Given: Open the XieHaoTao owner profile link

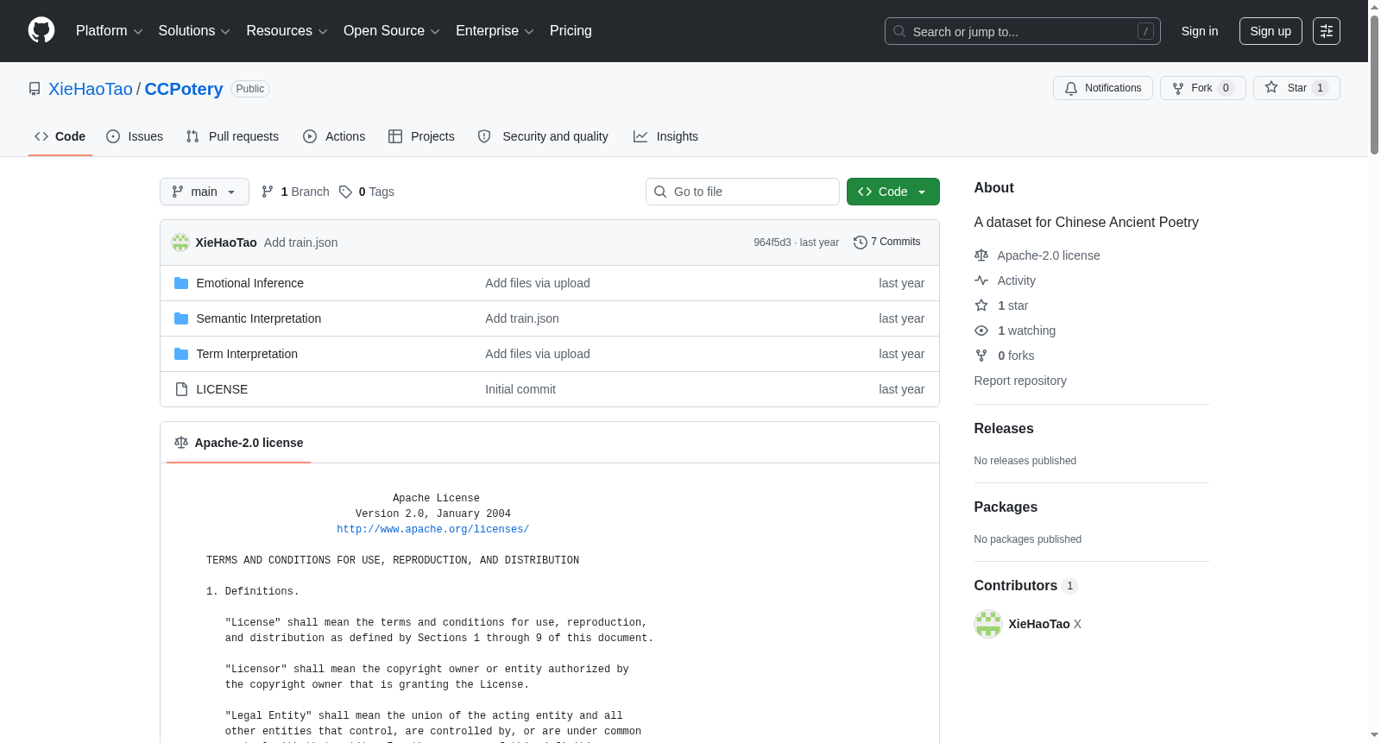Looking at the screenshot, I should 91,89.
